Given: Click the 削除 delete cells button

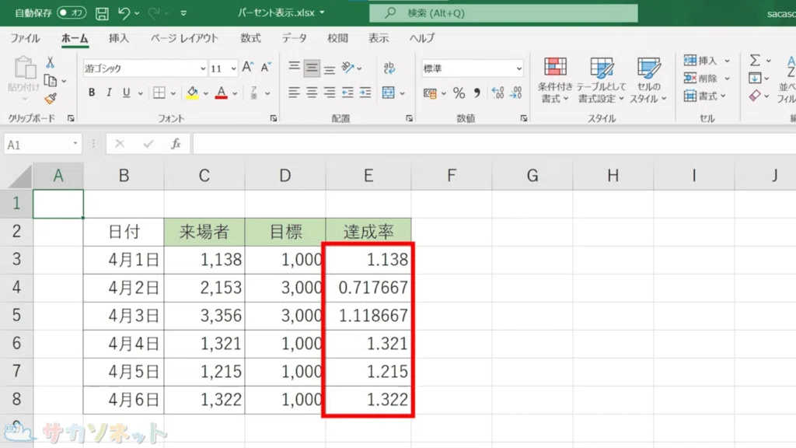Looking at the screenshot, I should tap(700, 78).
